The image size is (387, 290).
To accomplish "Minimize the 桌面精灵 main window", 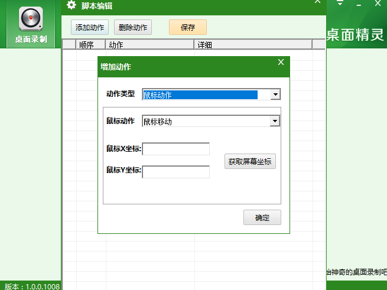I will [x=359, y=5].
